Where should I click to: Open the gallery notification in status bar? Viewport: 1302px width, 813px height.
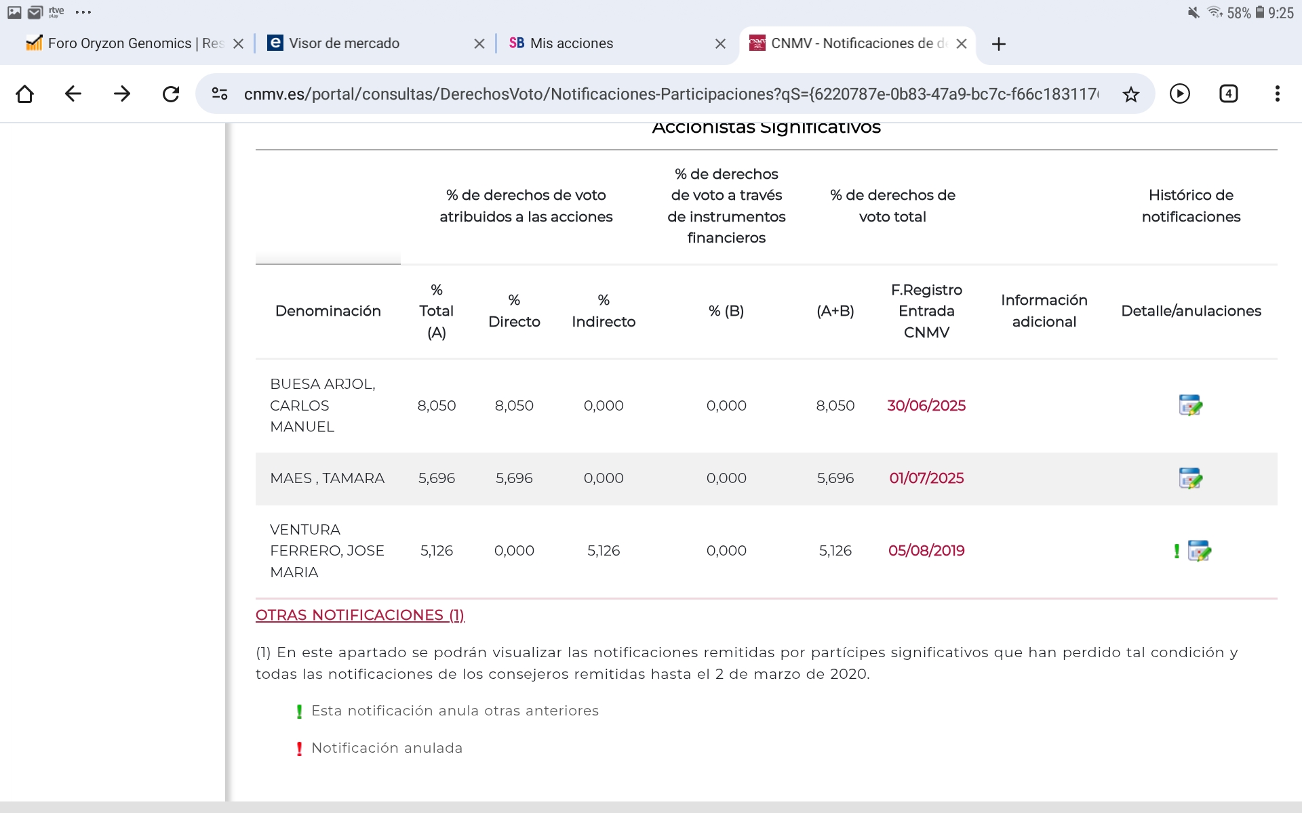click(x=14, y=12)
